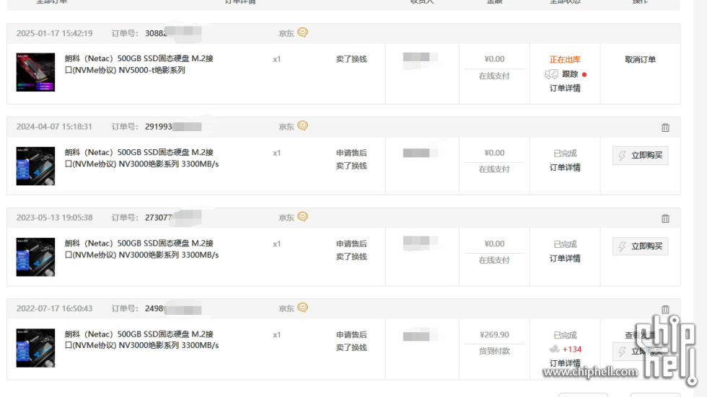Open 订单详情 for the 2023-05-13 order
This screenshot has width=707, height=397.
point(565,259)
